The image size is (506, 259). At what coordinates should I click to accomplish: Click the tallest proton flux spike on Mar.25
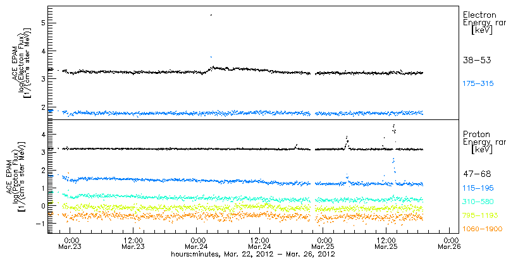coord(394,128)
